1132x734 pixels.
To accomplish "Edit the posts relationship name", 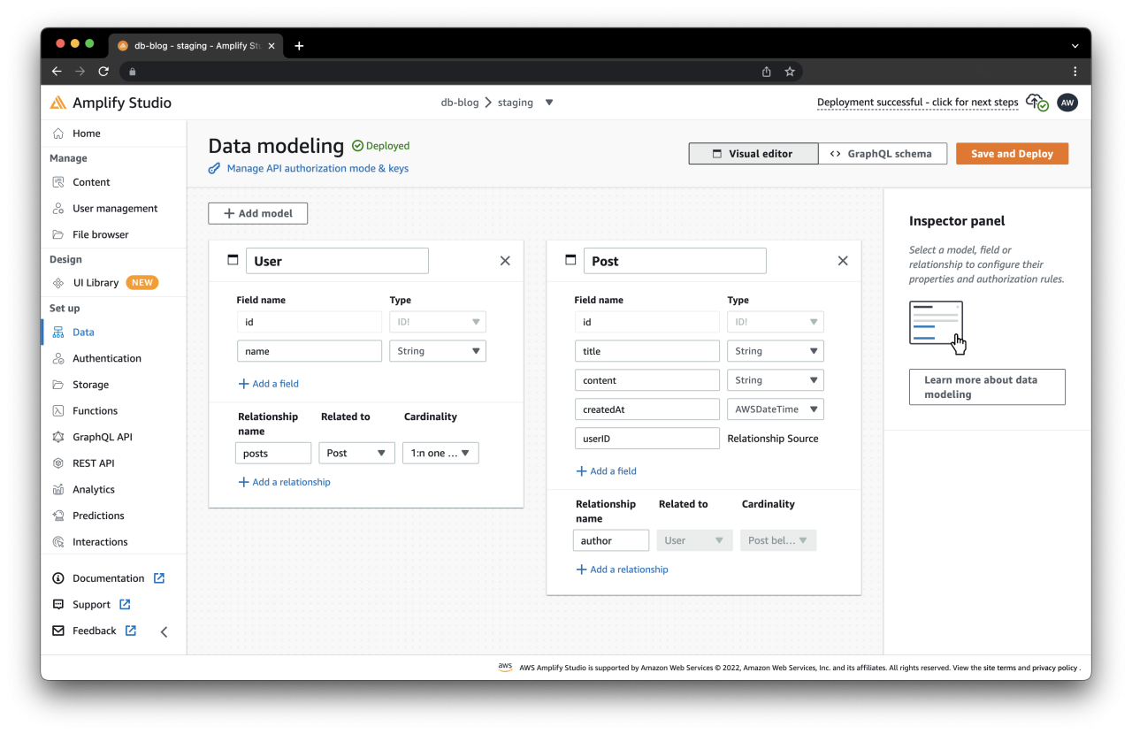I will pos(273,453).
